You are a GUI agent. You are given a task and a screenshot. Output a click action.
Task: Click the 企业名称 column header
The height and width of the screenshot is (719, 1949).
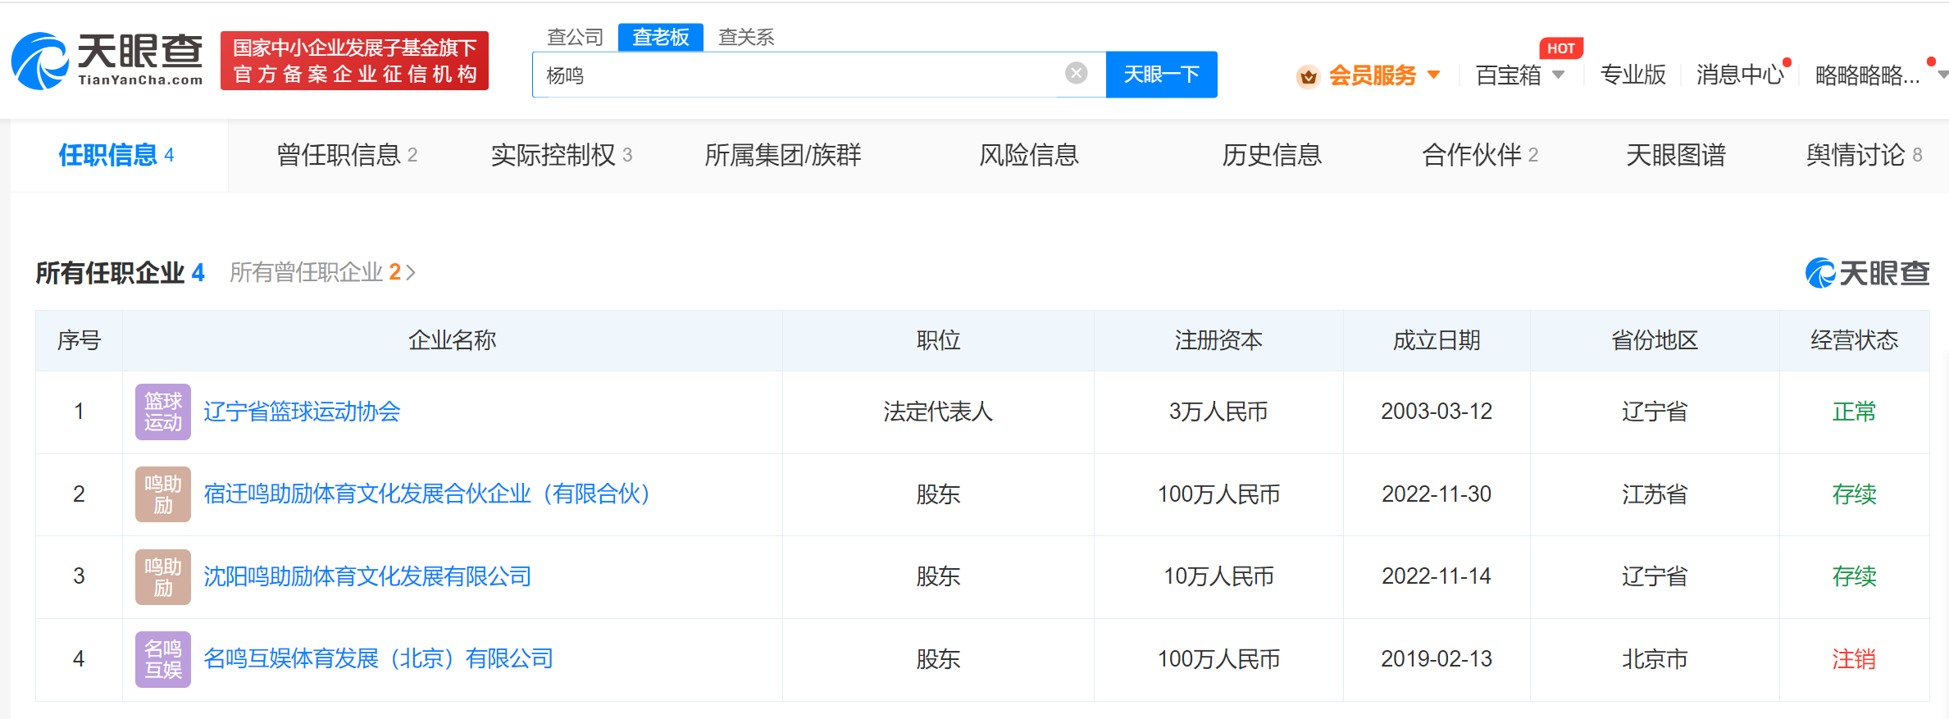(453, 340)
